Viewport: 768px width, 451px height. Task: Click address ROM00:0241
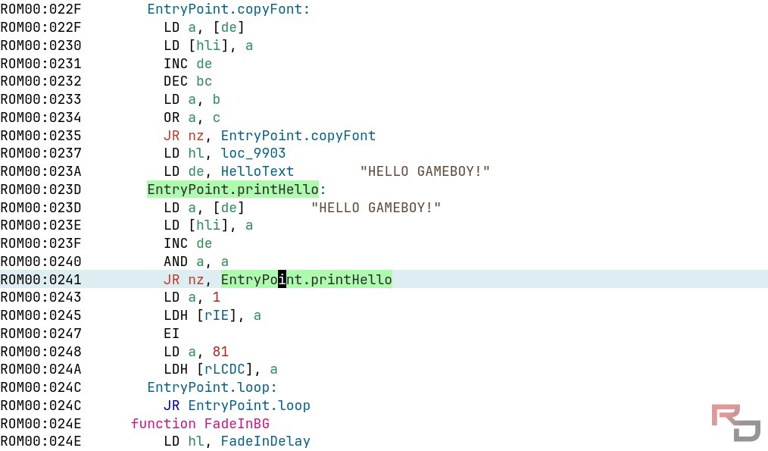[x=41, y=280]
